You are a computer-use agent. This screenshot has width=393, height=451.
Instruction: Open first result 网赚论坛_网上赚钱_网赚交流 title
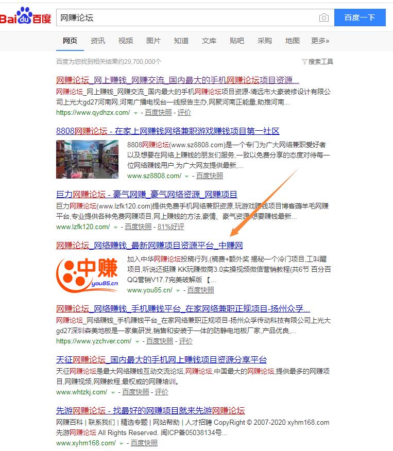click(178, 80)
